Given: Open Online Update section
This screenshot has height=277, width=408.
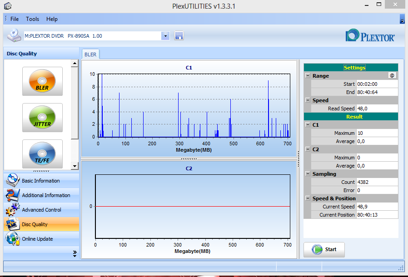Looking at the screenshot, I should point(42,239).
